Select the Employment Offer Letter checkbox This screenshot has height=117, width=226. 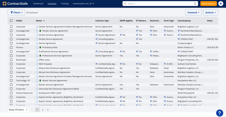pyautogui.click(x=11, y=93)
